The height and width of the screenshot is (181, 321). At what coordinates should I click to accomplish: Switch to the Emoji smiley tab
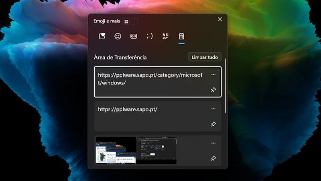(118, 36)
